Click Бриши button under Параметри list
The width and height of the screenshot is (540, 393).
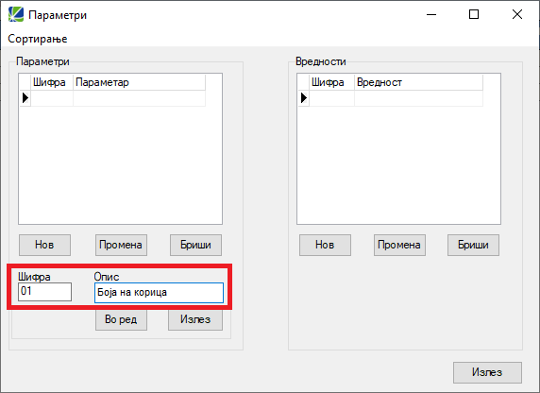[x=195, y=245]
